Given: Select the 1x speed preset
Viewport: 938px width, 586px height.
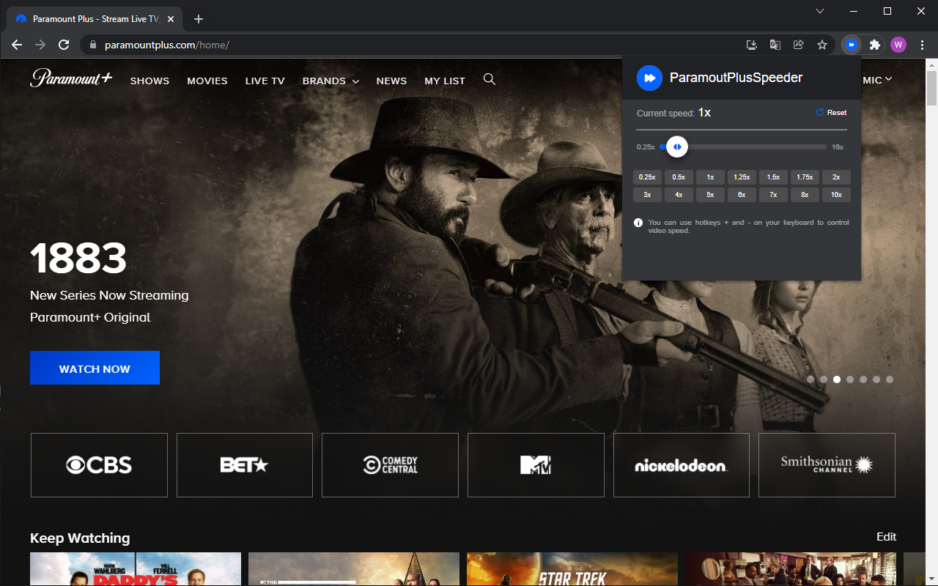Looking at the screenshot, I should coord(710,177).
